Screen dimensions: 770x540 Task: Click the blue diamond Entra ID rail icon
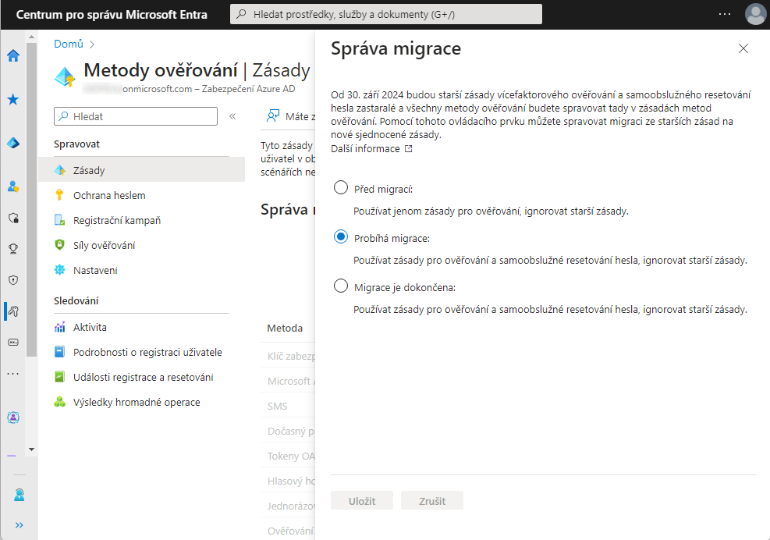pyautogui.click(x=13, y=143)
